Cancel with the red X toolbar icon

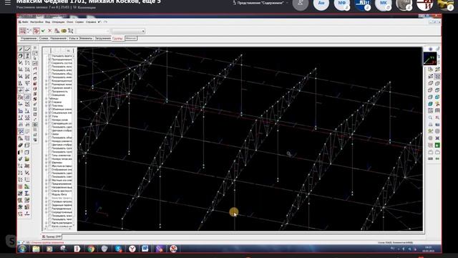click(50, 31)
